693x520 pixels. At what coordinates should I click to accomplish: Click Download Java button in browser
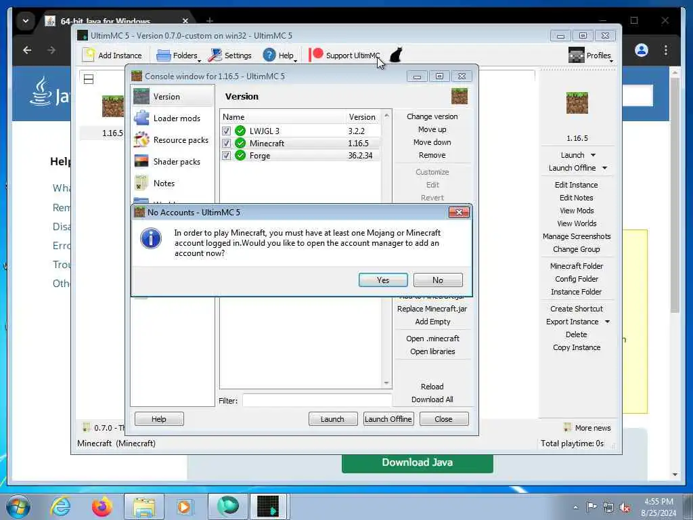[x=417, y=462]
